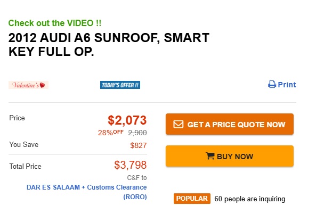Click the crossed-out 2,900 original price

pos(137,133)
